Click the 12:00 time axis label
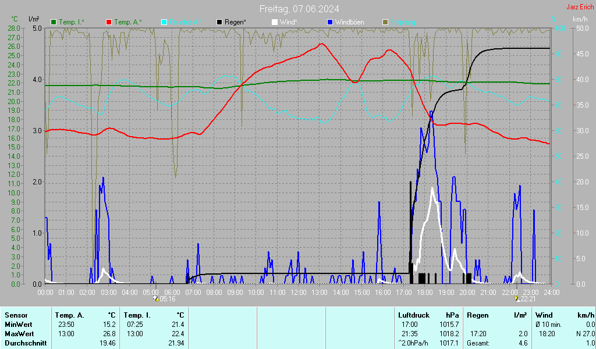 pos(299,291)
